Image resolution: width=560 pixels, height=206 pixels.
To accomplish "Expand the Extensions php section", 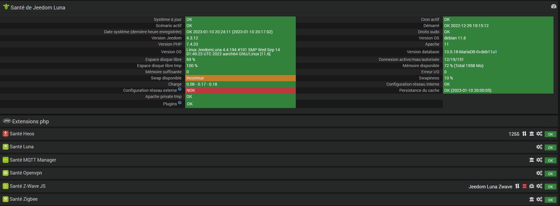I will tap(30, 122).
